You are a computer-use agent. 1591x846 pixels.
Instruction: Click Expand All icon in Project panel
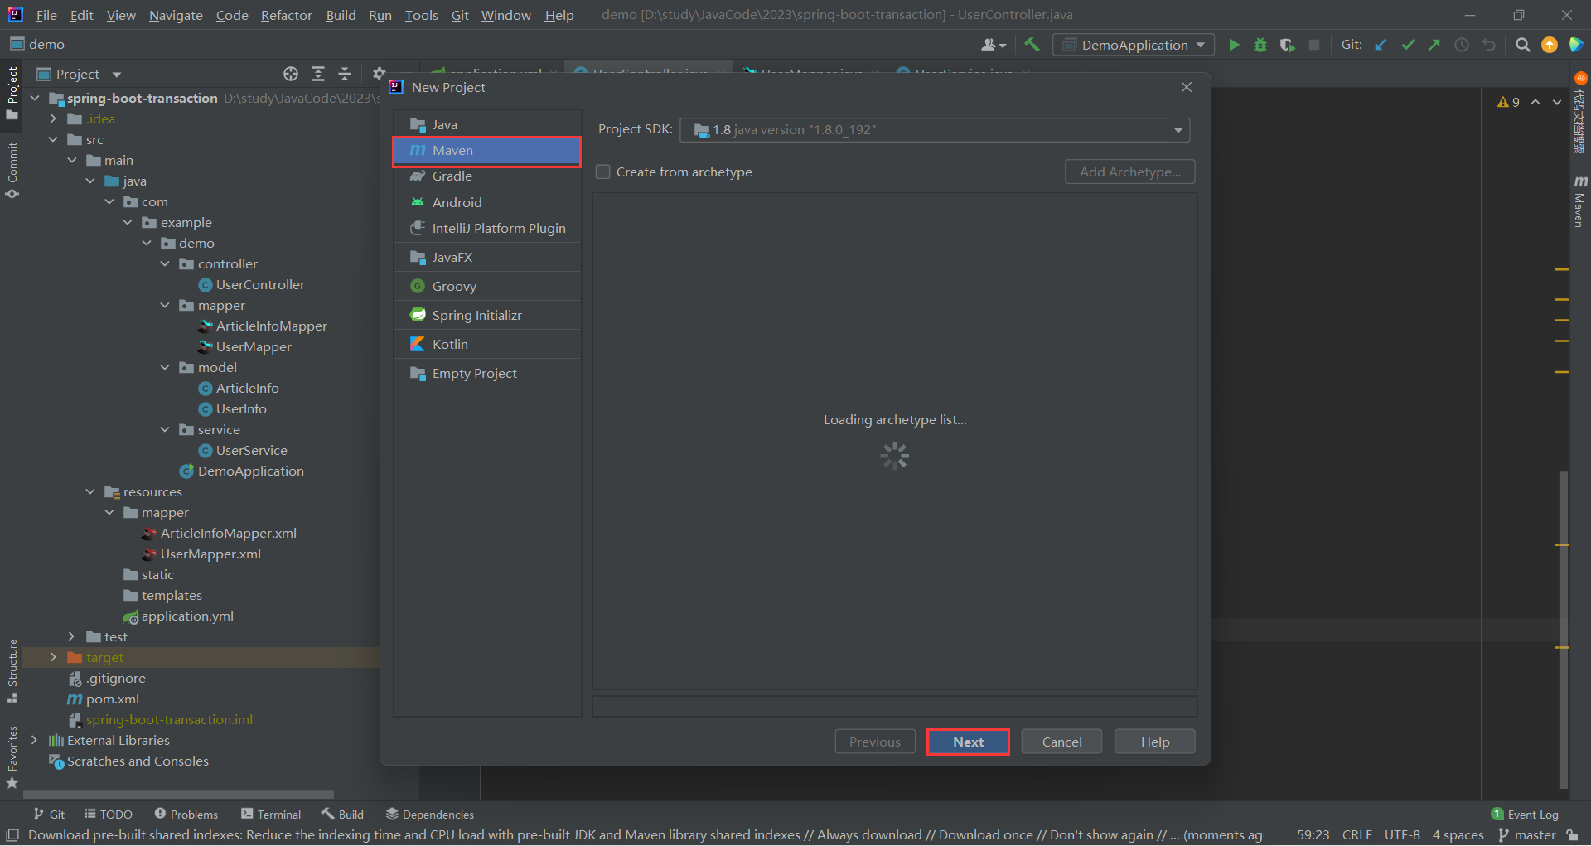[x=318, y=74]
